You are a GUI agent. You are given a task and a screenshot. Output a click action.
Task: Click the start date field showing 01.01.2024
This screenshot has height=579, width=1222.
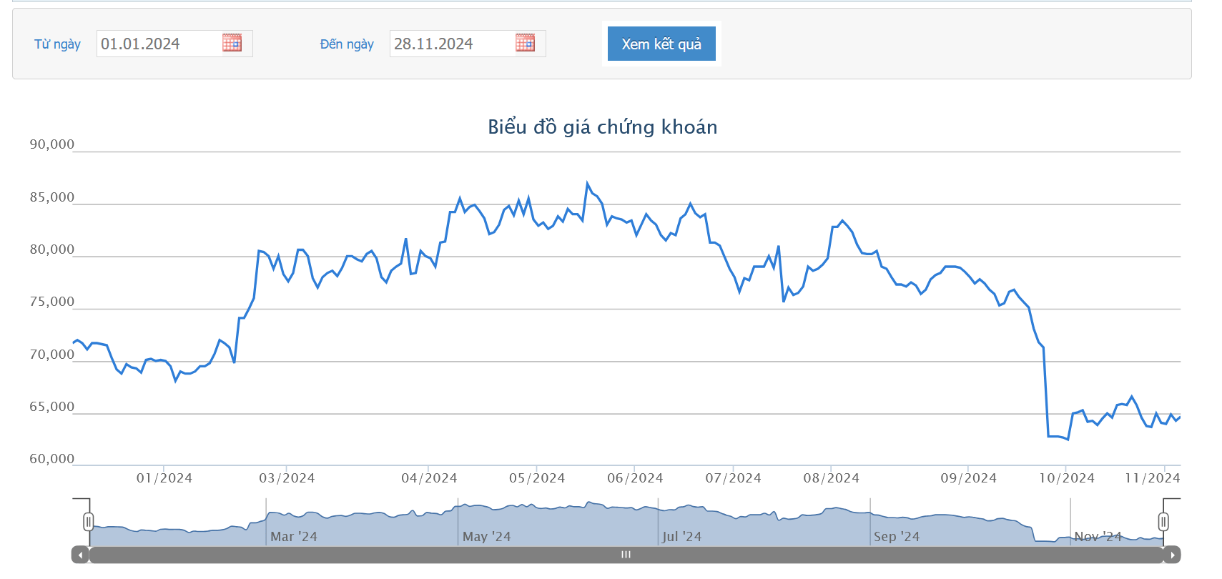157,44
